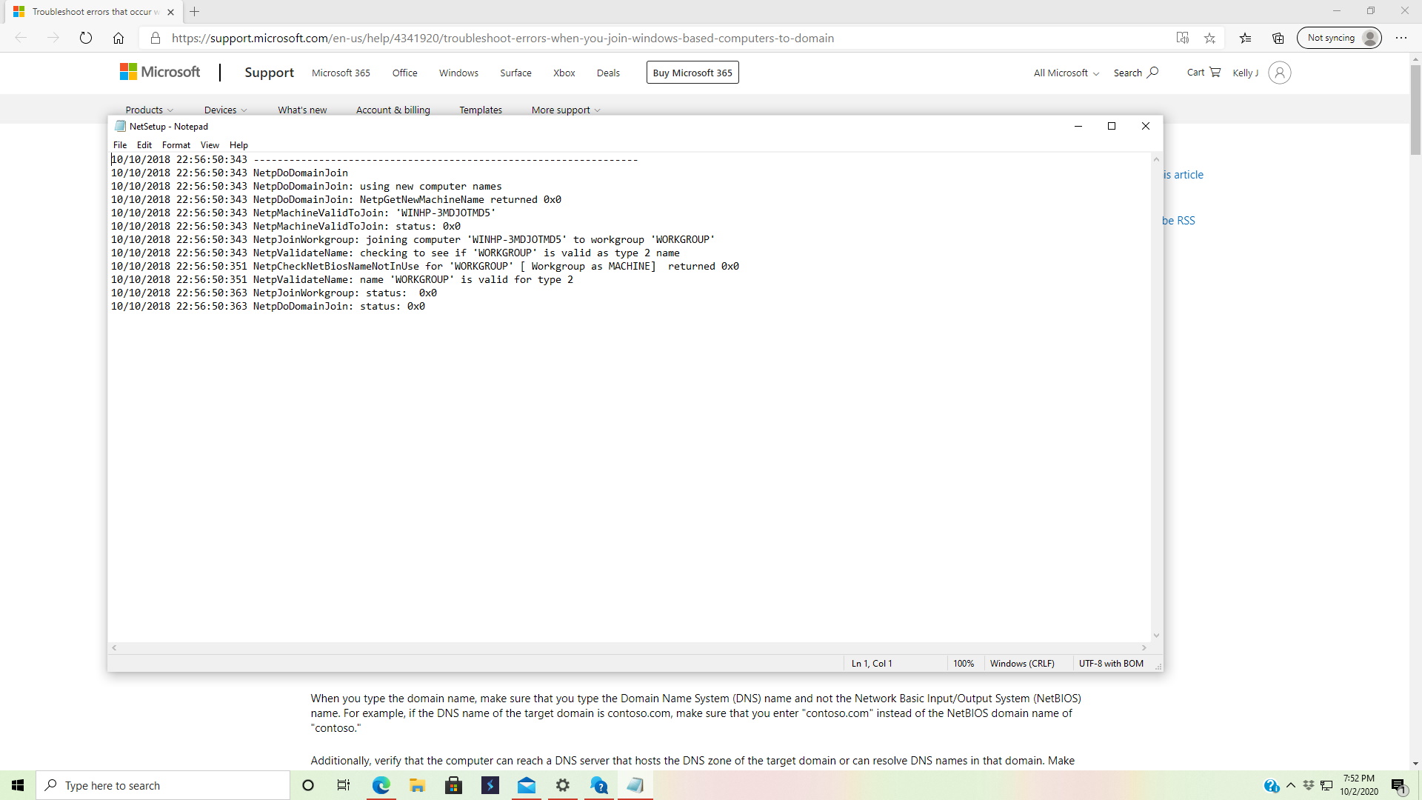Click Kelly J account avatar icon

click(1279, 73)
